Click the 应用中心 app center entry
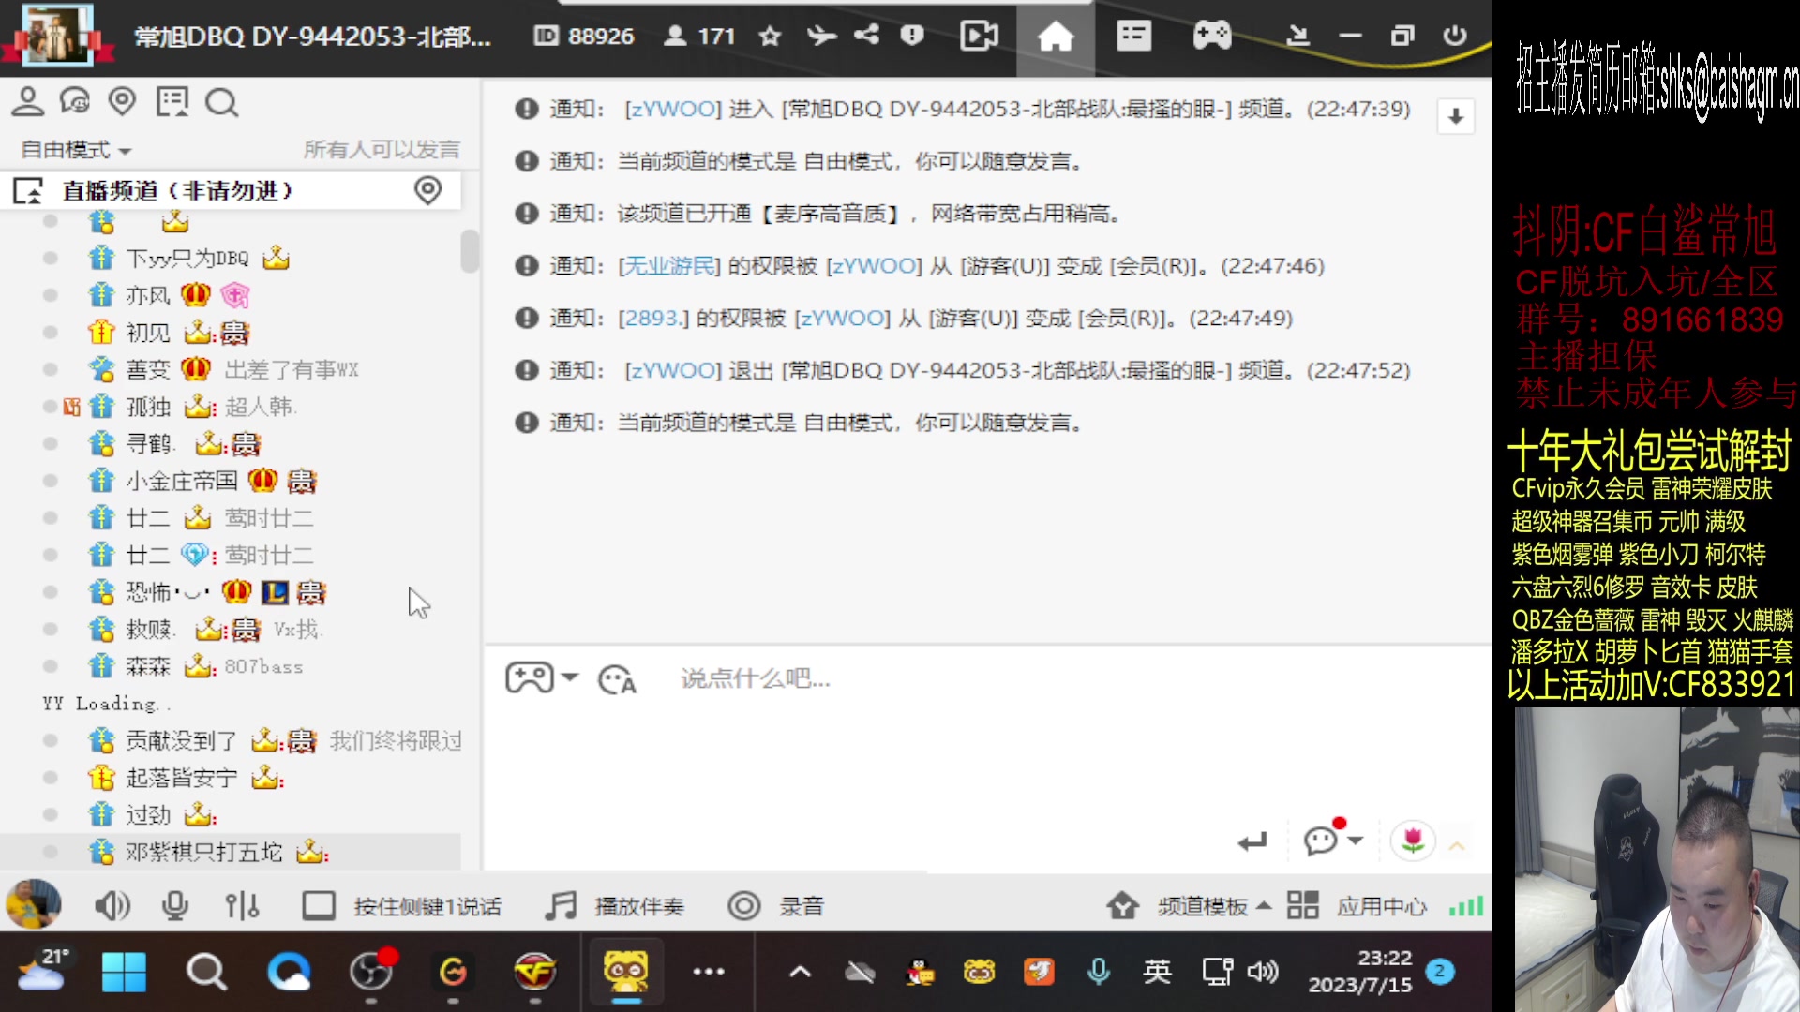This screenshot has height=1012, width=1800. tap(1380, 905)
